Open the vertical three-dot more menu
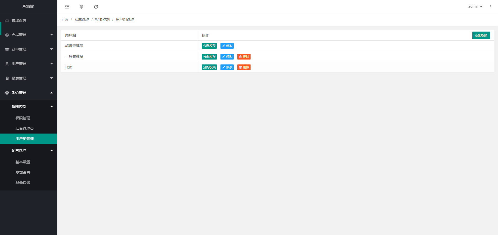The height and width of the screenshot is (235, 498). [490, 7]
